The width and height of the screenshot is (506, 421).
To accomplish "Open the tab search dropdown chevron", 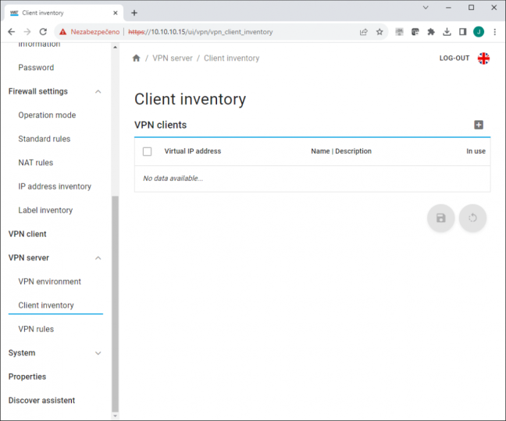I will pos(426,8).
